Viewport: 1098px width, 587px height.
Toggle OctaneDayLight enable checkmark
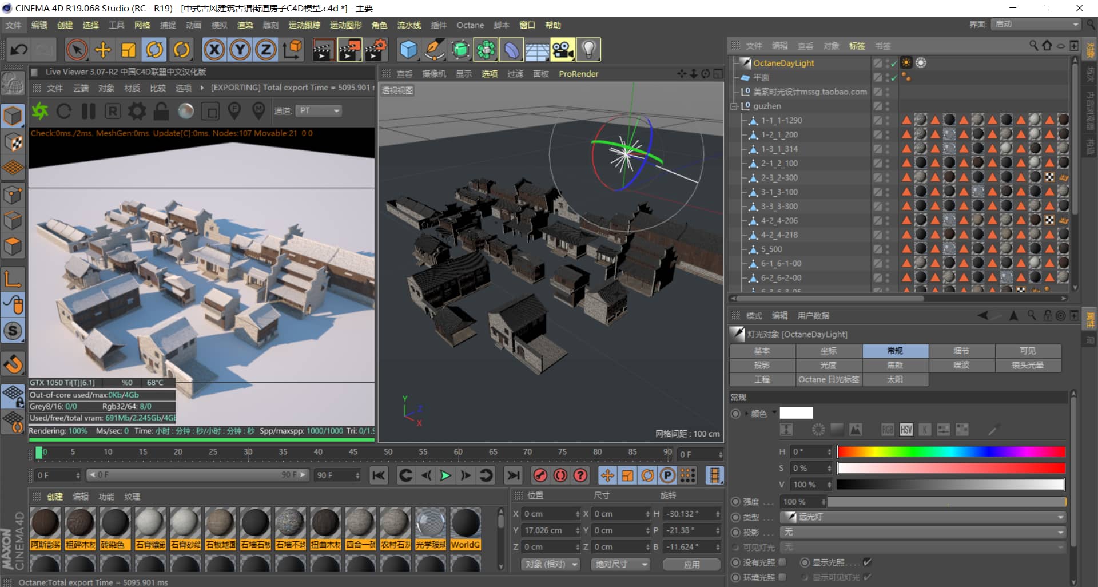(894, 63)
